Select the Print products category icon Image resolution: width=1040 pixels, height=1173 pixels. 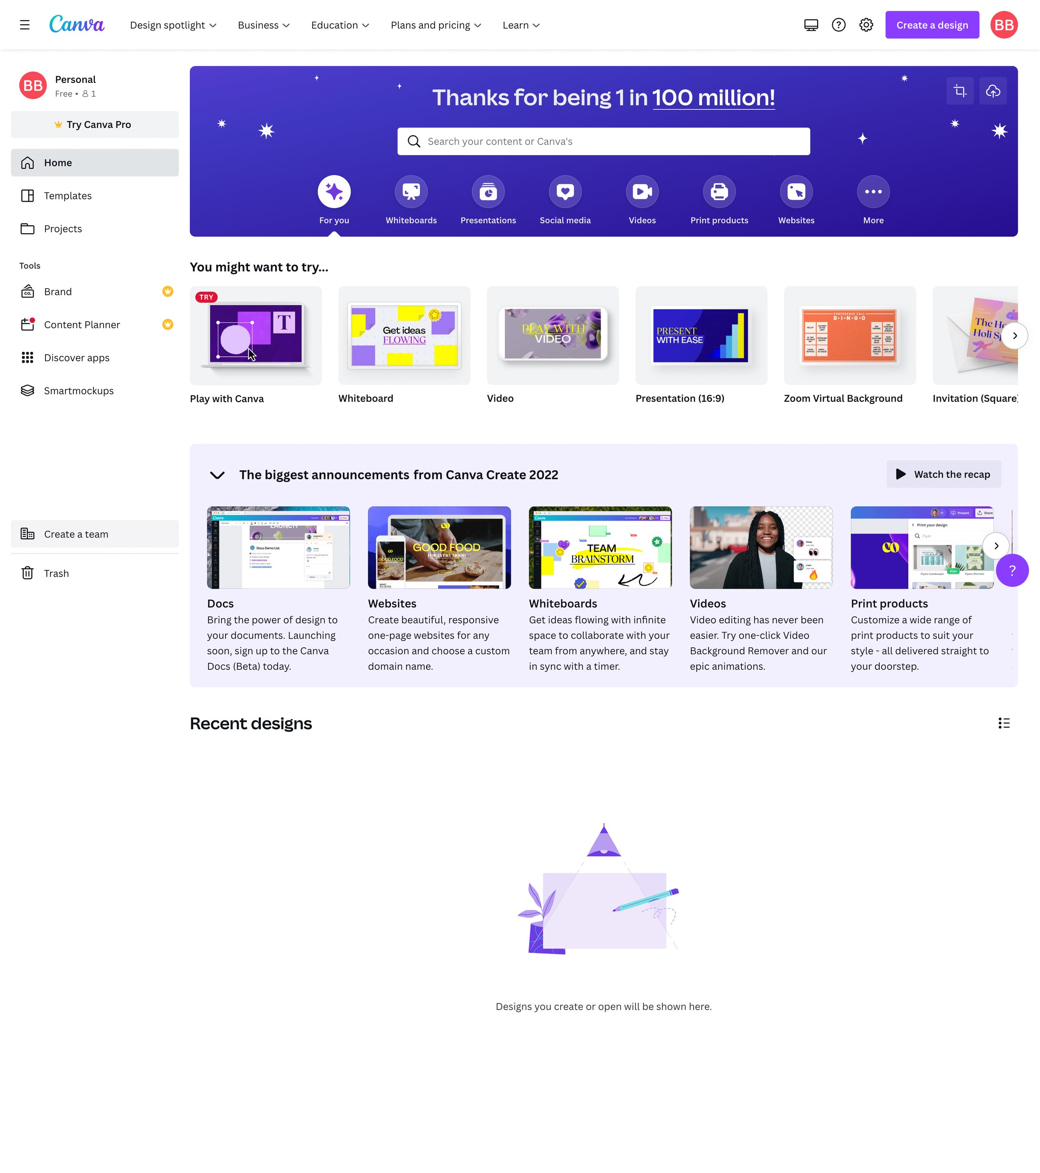point(719,192)
